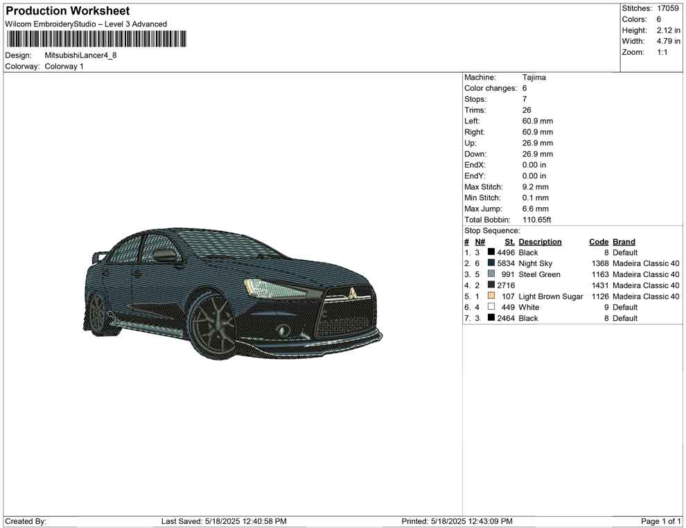Click the Mitsubishi logo on car grille
The height and width of the screenshot is (528, 686).
[352, 294]
